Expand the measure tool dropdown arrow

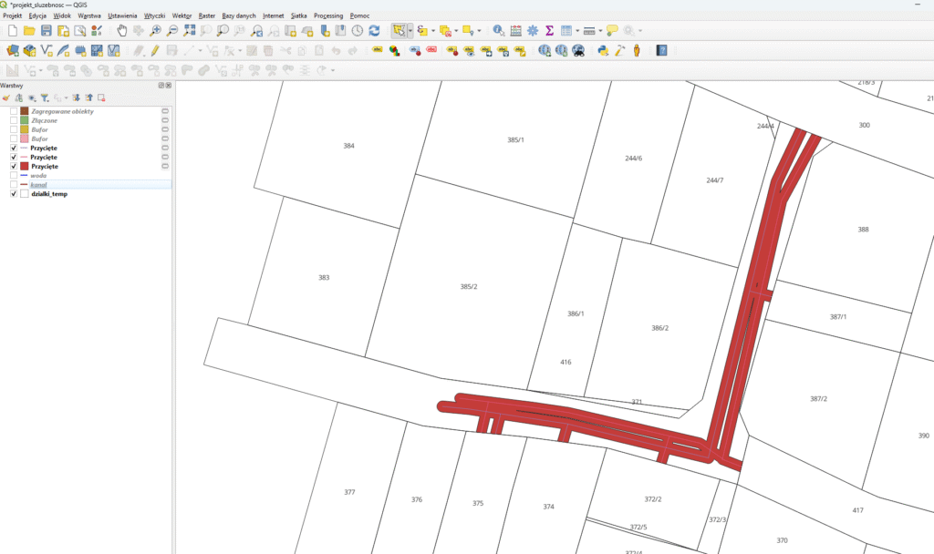pos(599,31)
